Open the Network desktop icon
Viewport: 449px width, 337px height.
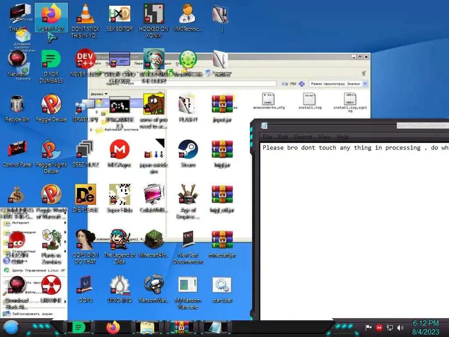[x=17, y=63]
